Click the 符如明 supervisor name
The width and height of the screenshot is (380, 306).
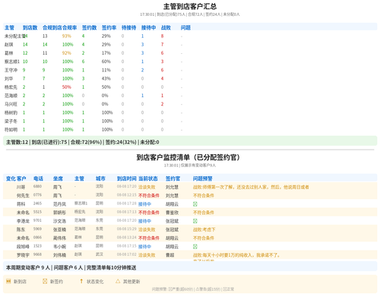pos(11,130)
